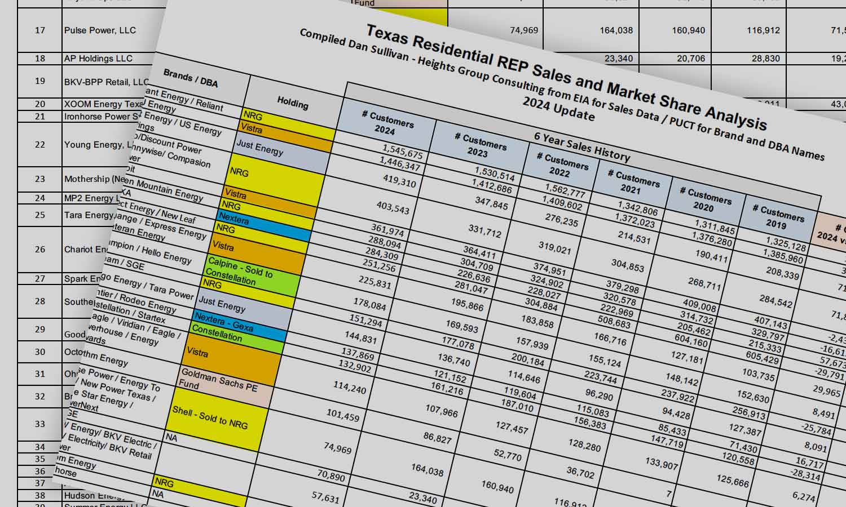Select the "# Customers 2023" column header
Image resolution: width=846 pixels, height=507 pixels.
pyautogui.click(x=479, y=146)
